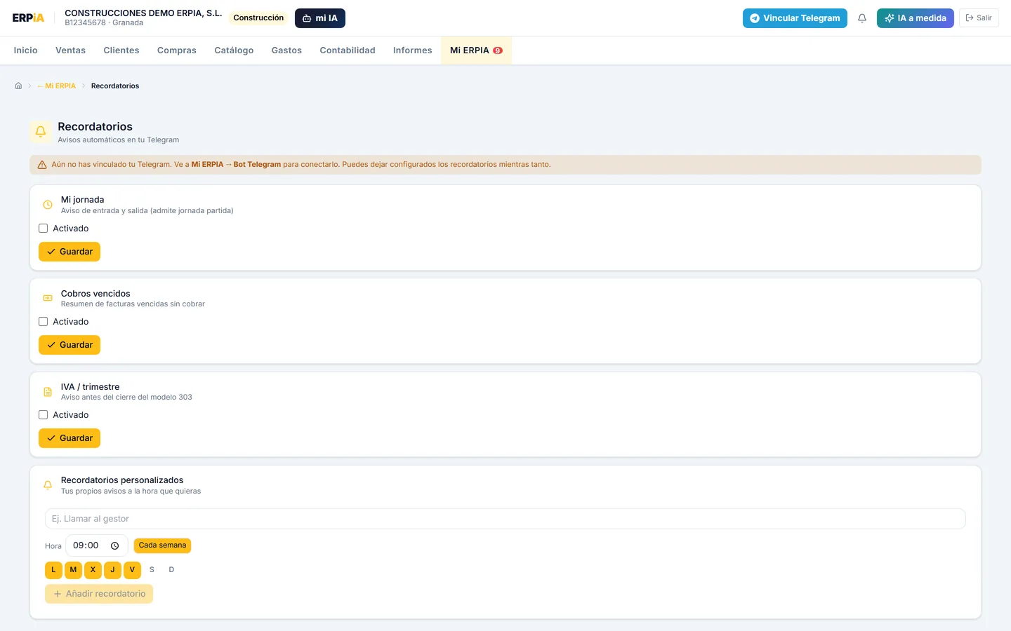
Task: Click the money icon next to Cobros vencidos
Action: 48,298
